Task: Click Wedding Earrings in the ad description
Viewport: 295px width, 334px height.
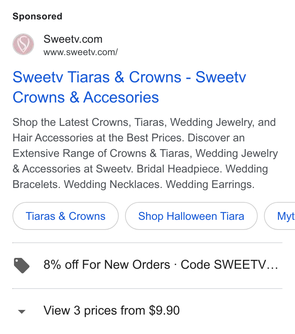Action: coord(210,184)
